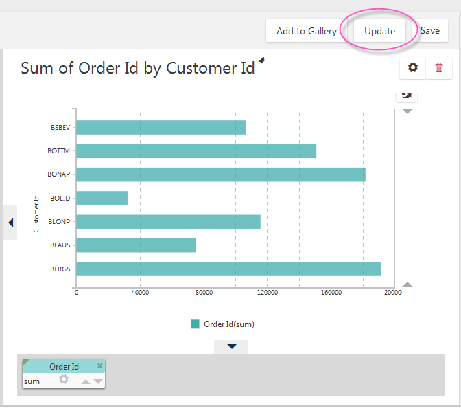The height and width of the screenshot is (417, 461).
Task: Edit chart title with pencil icon
Action: coord(261,60)
